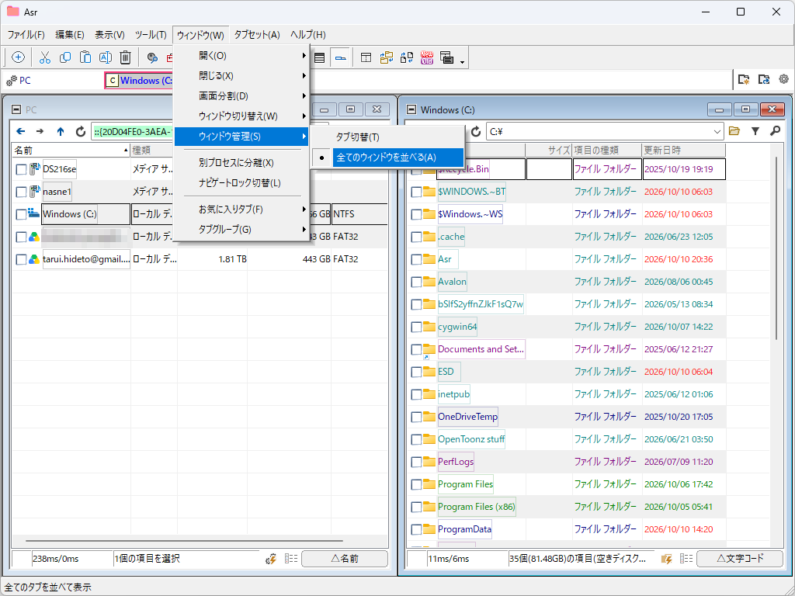Click the △名前 sort button
This screenshot has width=795, height=596.
pos(344,559)
